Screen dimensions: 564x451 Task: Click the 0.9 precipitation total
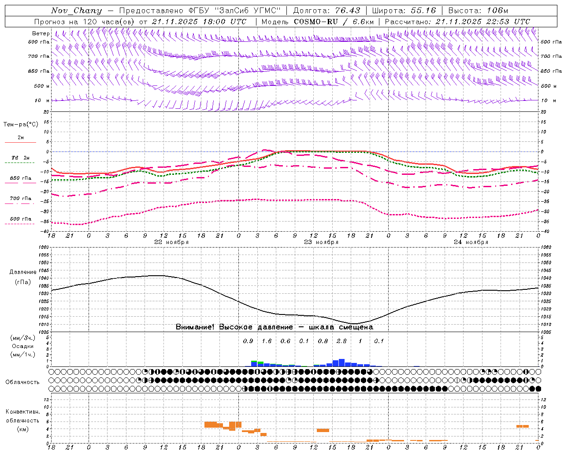pyautogui.click(x=248, y=341)
